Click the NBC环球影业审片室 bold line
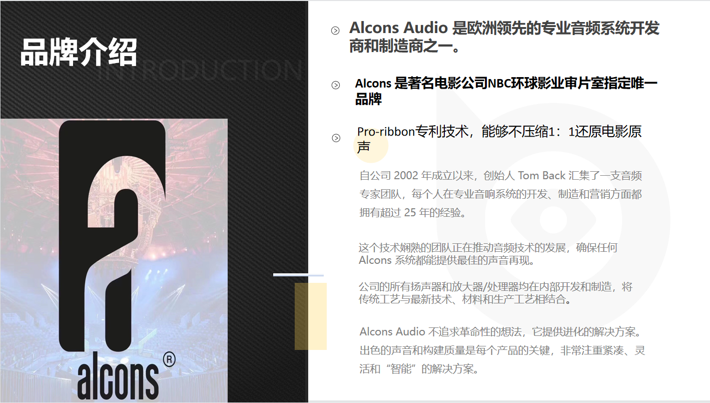 506,91
